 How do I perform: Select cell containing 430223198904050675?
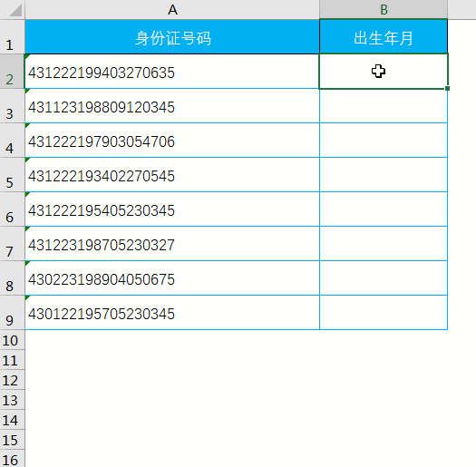tap(172, 277)
